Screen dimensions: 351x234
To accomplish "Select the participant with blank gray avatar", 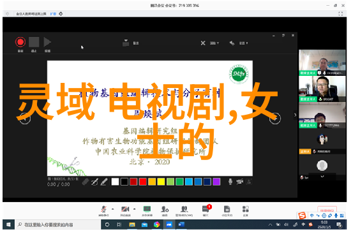I will tap(322, 166).
